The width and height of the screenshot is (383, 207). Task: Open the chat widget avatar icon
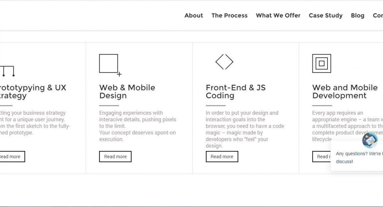370,140
